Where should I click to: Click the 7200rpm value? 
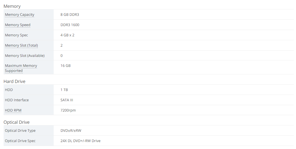68,110
